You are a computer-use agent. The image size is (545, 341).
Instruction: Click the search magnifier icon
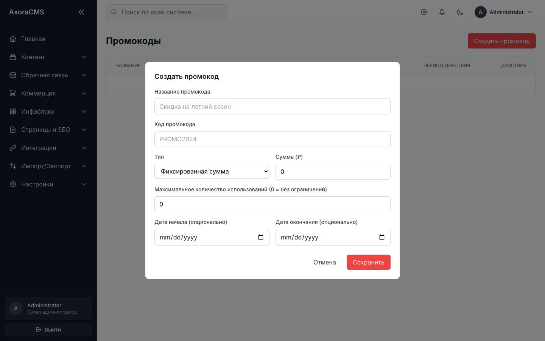coord(114,12)
